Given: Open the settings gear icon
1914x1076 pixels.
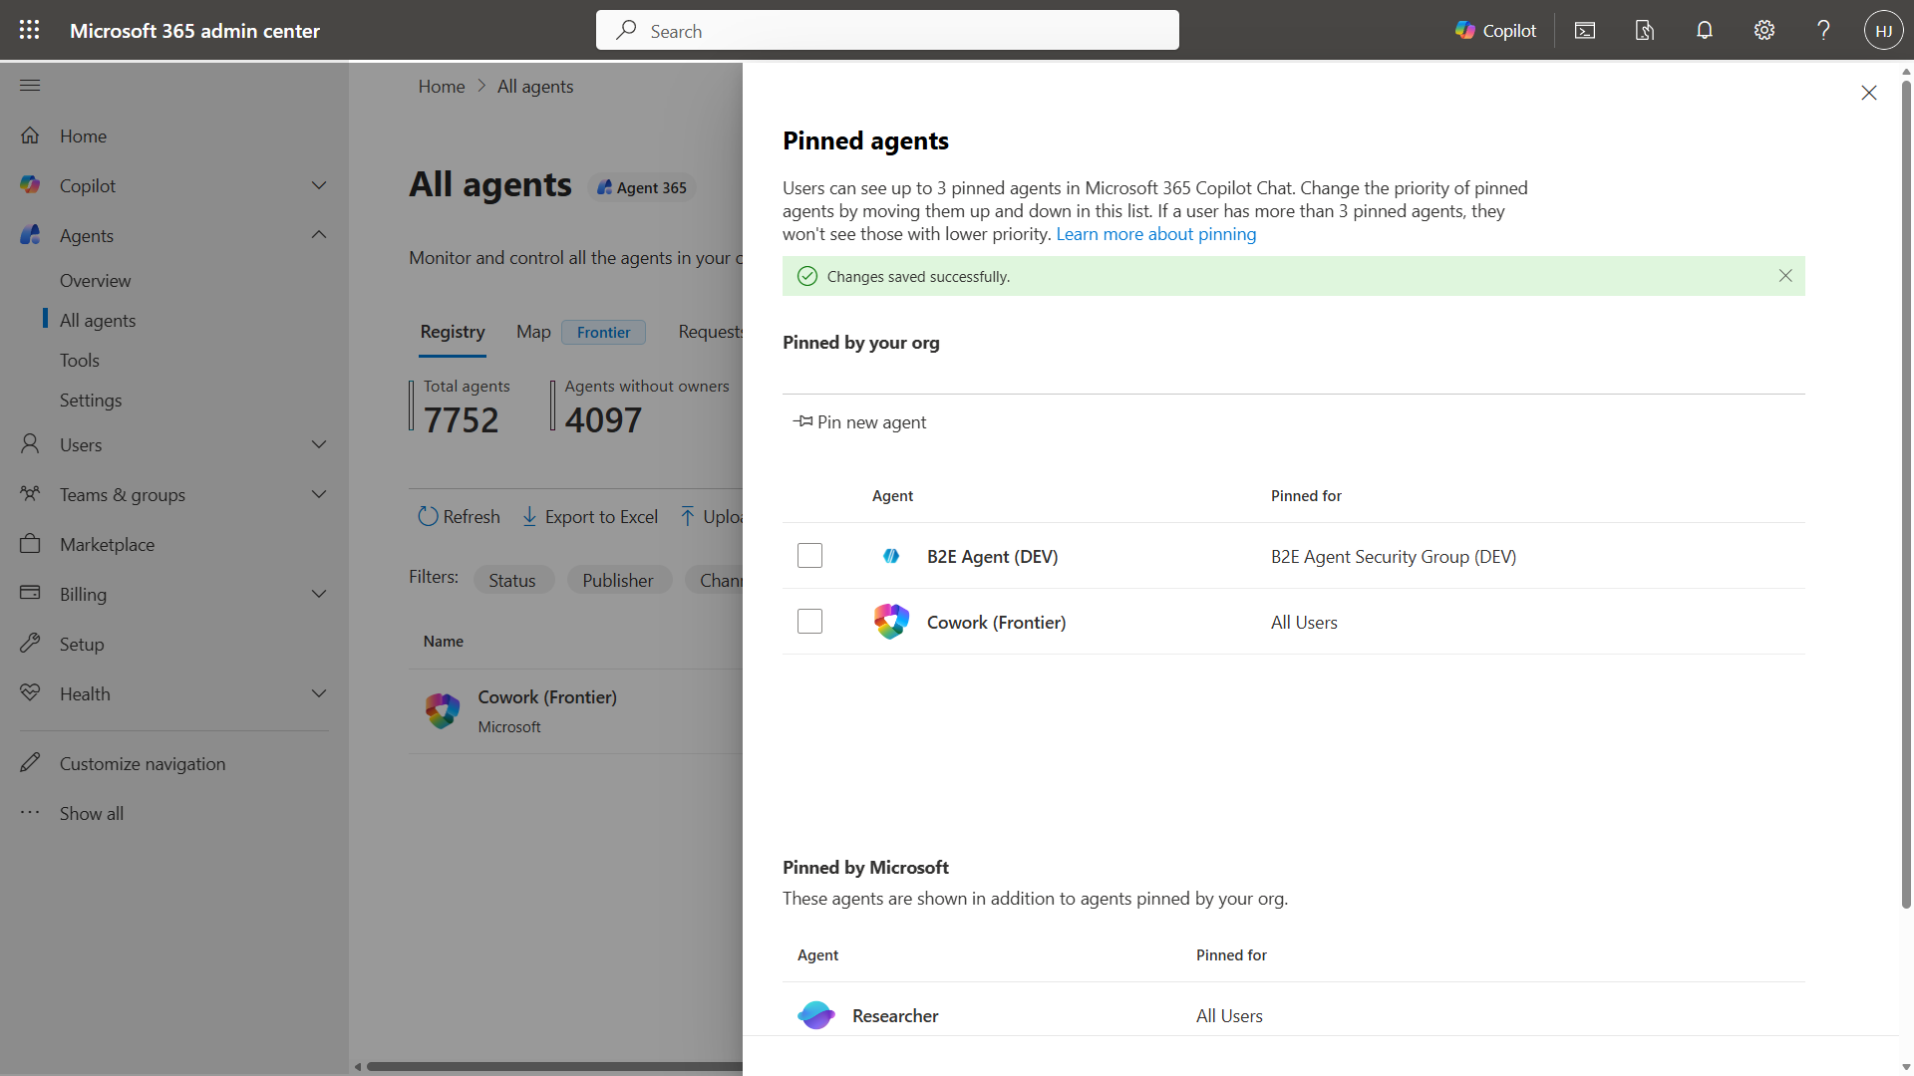Looking at the screenshot, I should [x=1764, y=30].
